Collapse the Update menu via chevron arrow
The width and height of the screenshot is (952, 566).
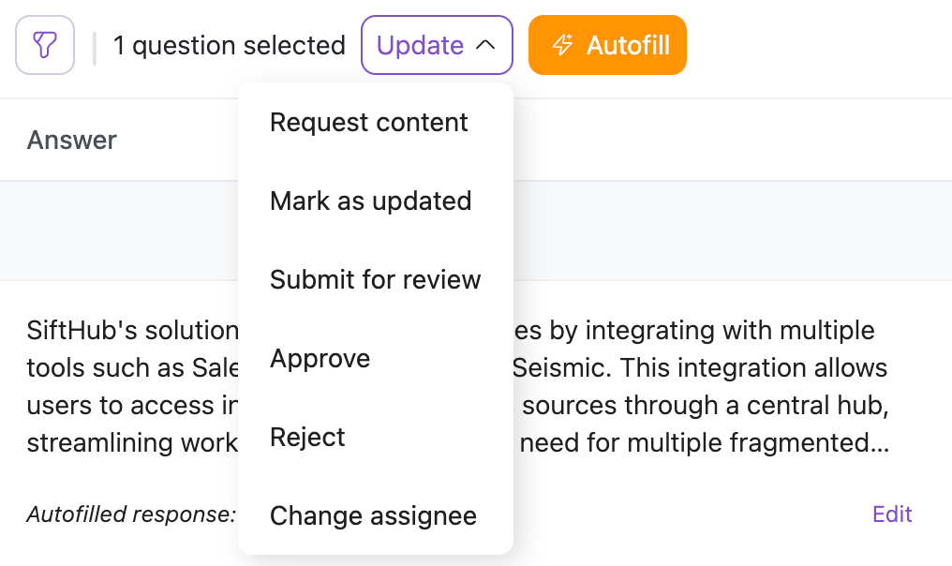(x=485, y=45)
